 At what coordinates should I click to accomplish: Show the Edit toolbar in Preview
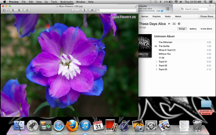pos(92,10)
